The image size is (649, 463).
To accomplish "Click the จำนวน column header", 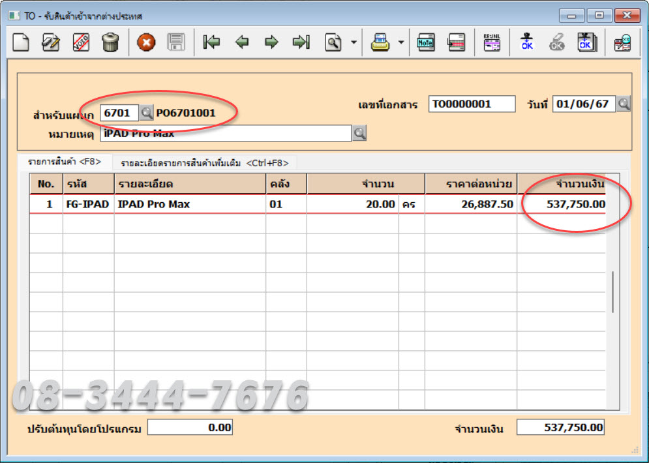I will 366,184.
